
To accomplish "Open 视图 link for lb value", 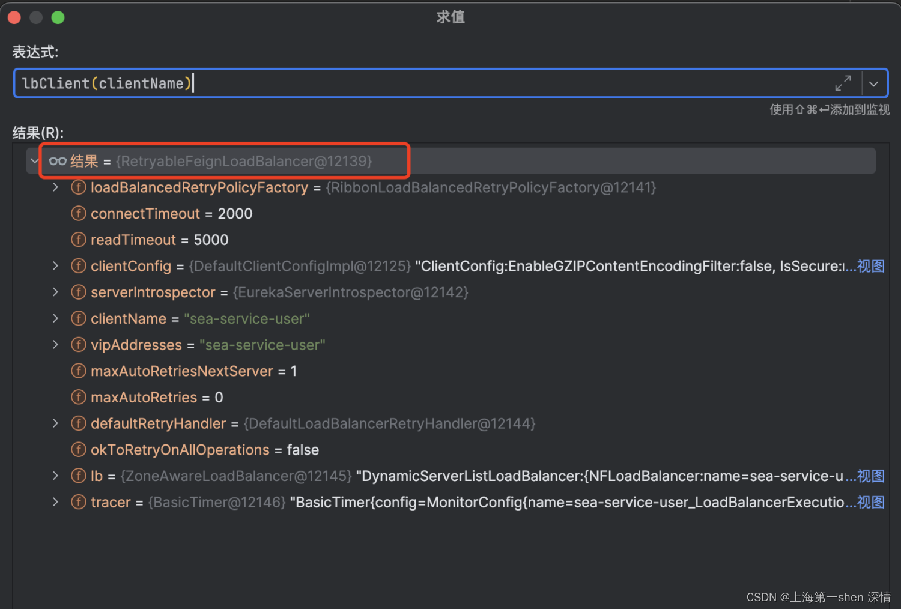I will (x=870, y=476).
